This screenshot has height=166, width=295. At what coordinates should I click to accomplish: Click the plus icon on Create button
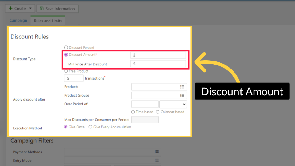tap(11, 8)
